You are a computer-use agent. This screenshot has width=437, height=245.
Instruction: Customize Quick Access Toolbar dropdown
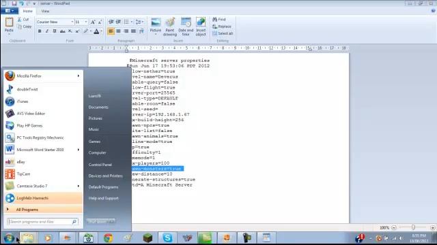click(34, 3)
